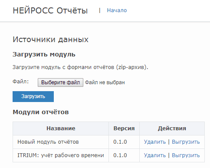Click the Действия column header
210x168 pixels.
click(172, 128)
